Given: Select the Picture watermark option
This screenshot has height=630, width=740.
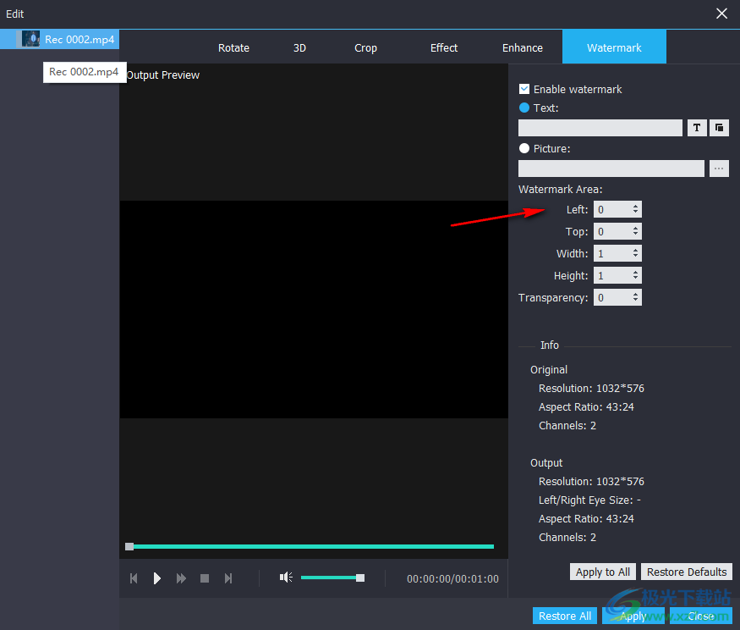Looking at the screenshot, I should [523, 148].
